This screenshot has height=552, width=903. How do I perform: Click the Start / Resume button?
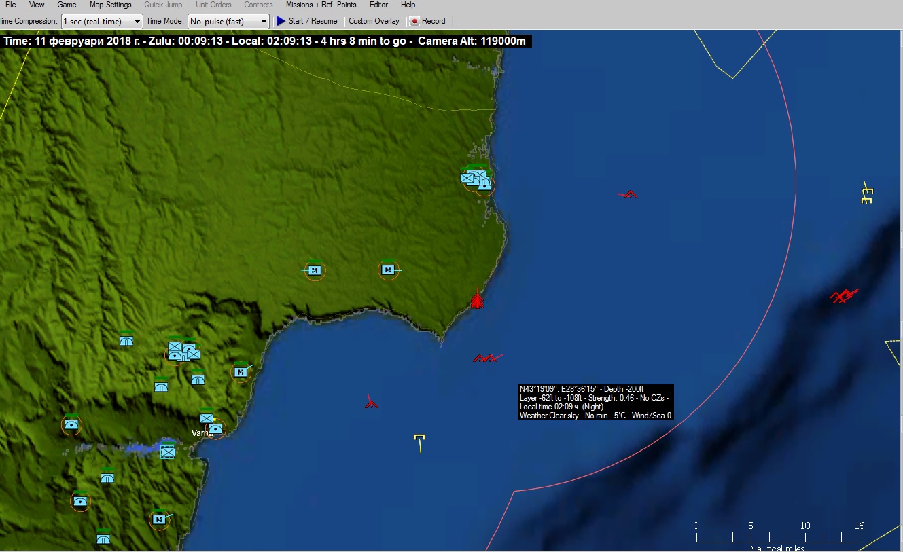[306, 21]
